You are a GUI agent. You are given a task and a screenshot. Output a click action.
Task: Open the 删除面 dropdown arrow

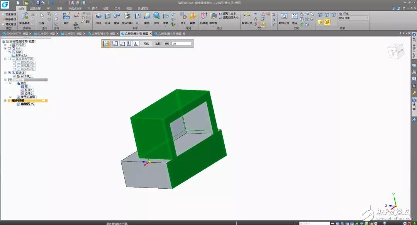(x=213, y=26)
